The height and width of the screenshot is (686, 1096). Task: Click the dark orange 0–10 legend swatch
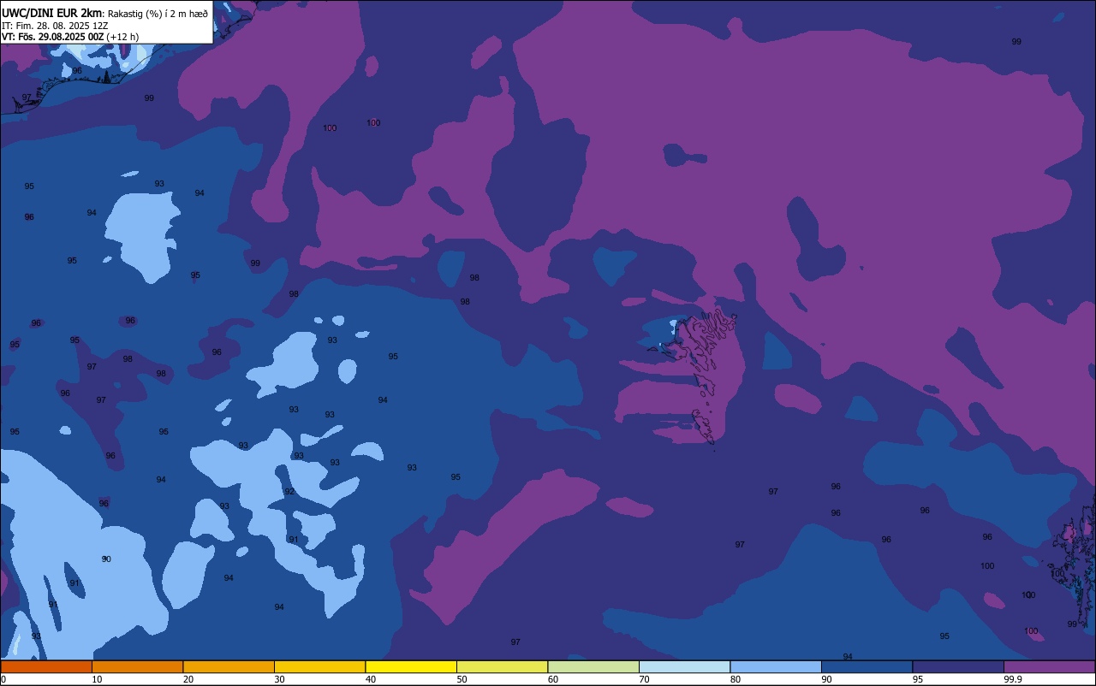46,666
